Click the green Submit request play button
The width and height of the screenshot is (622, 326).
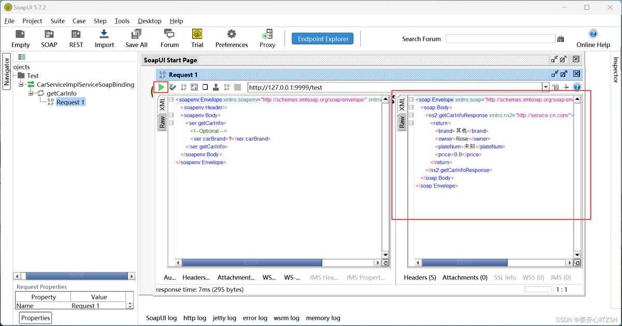coord(162,87)
